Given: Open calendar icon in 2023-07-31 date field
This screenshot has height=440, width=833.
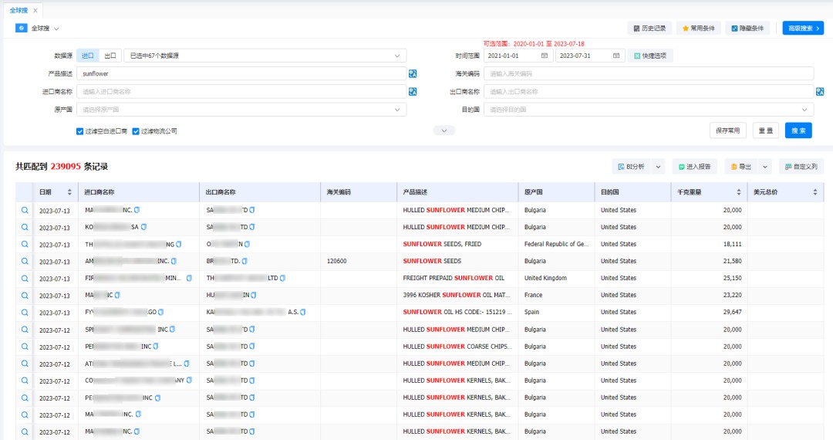Looking at the screenshot, I should pos(616,56).
